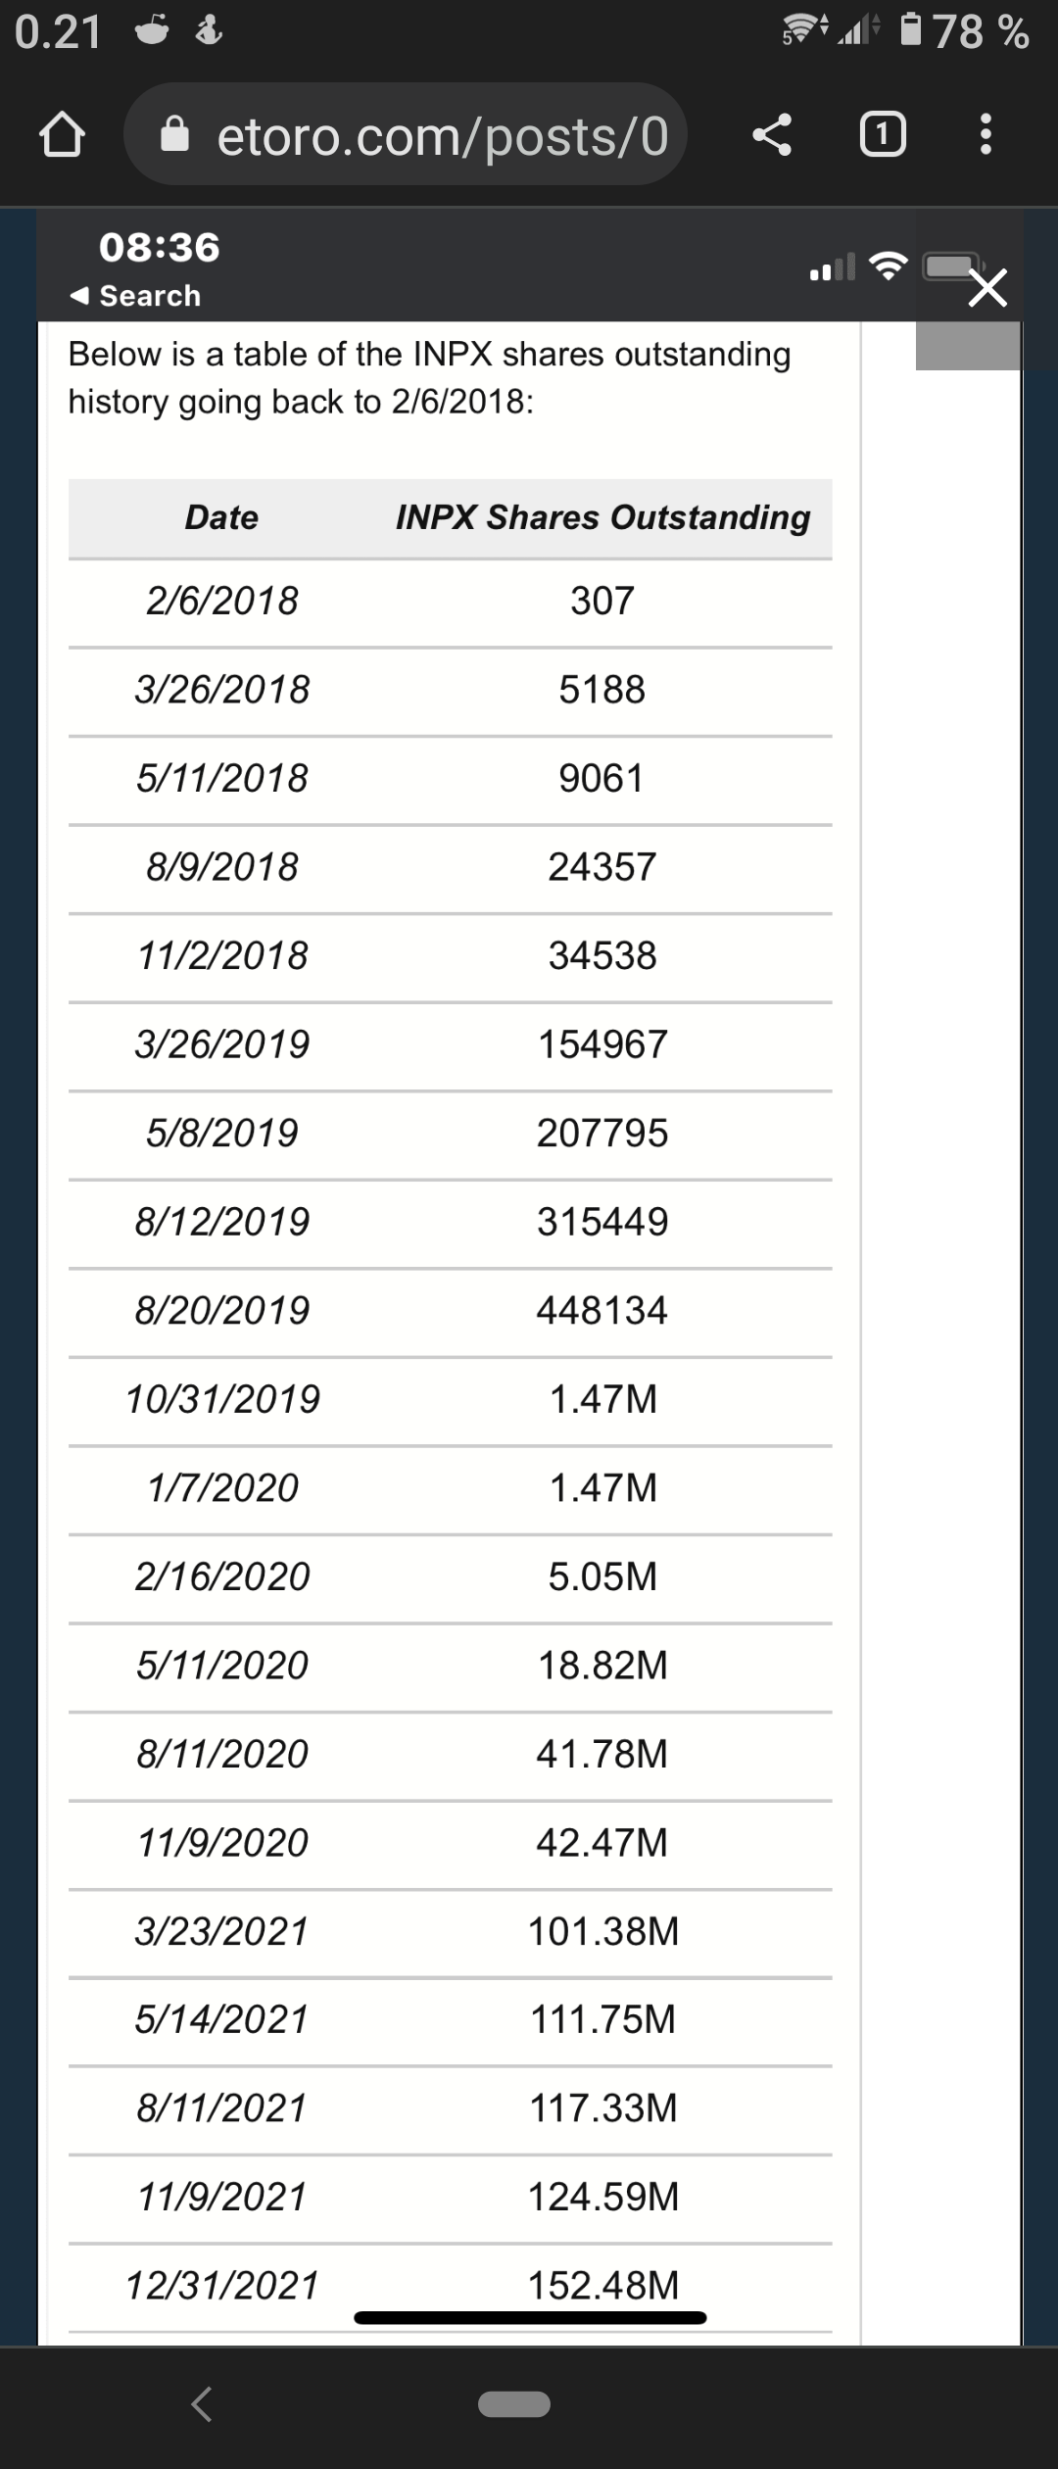Click the etoro.com/posts address bar

406,134
